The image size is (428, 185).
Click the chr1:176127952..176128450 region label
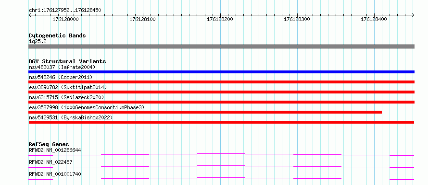click(x=65, y=11)
